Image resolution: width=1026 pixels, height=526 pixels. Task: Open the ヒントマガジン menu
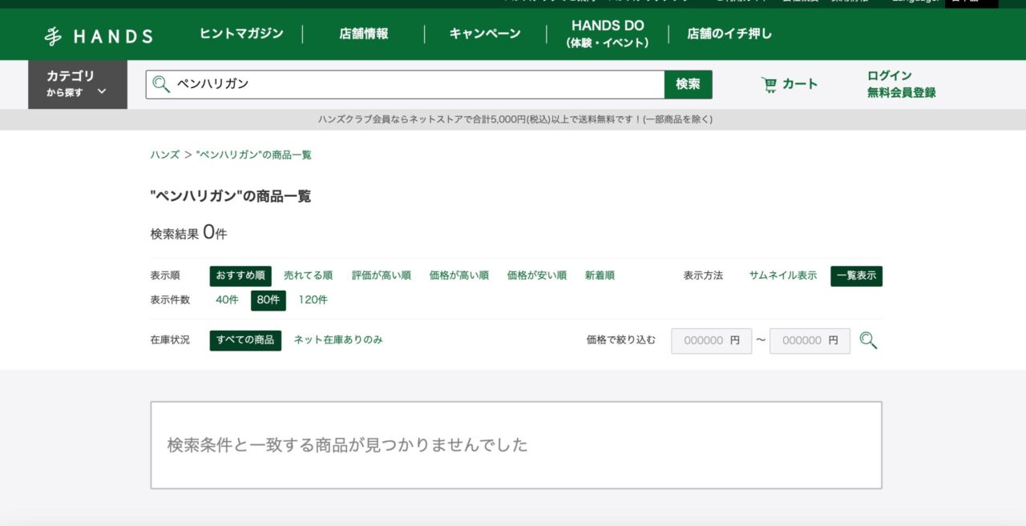[241, 34]
